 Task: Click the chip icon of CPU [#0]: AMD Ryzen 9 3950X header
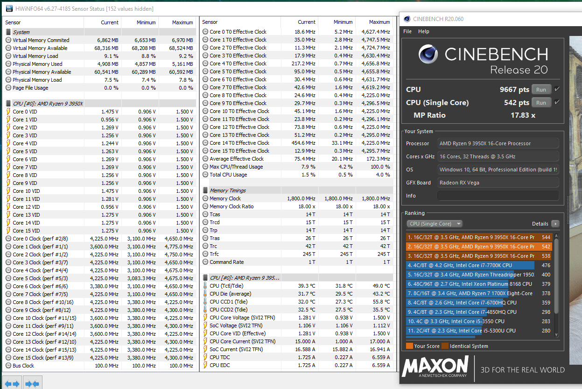click(8, 104)
